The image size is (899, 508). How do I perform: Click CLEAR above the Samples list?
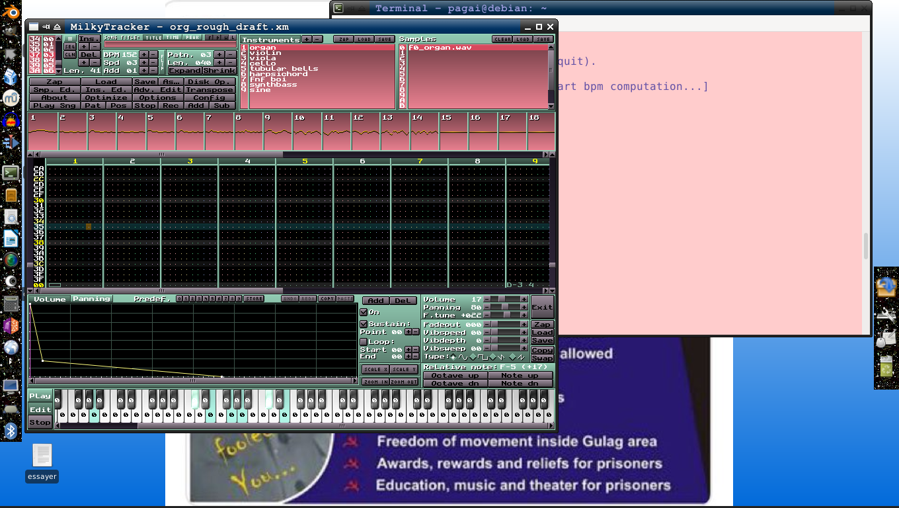(x=502, y=39)
